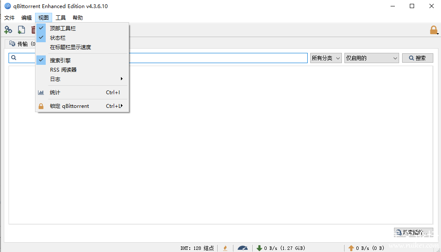This screenshot has width=441, height=252.
Task: Click the 0 B/s (0 B) upload speed
Action: [370, 248]
